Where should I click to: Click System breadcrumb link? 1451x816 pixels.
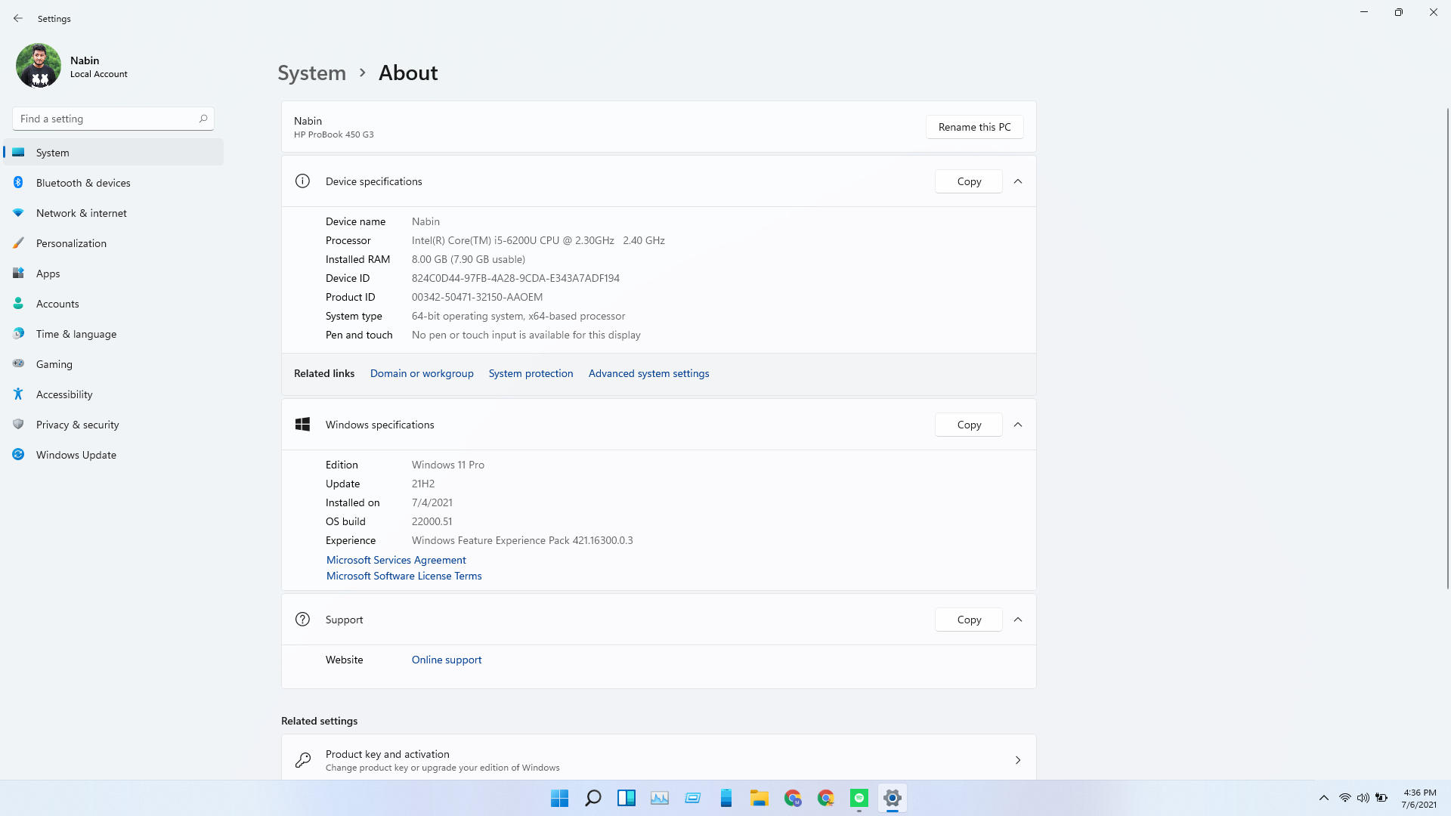click(311, 73)
